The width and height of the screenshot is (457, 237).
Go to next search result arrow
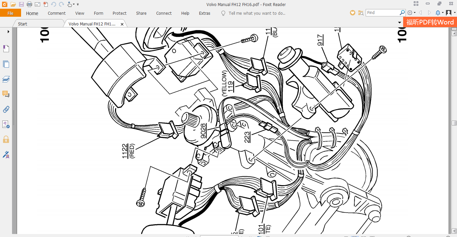(x=429, y=13)
